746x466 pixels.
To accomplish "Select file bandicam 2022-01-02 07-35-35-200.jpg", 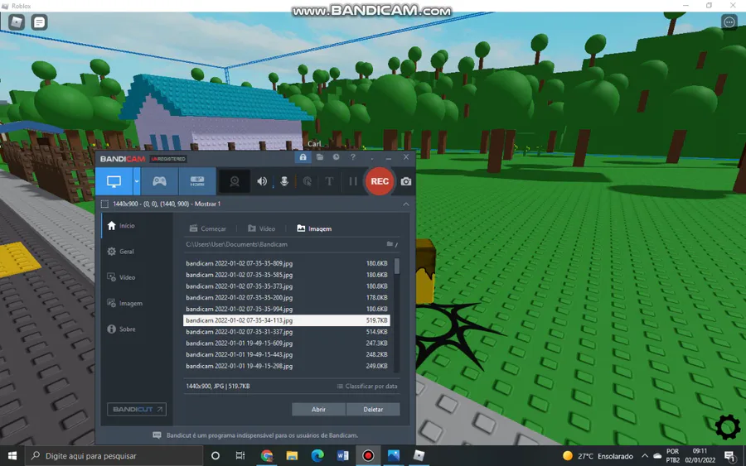I will [x=287, y=297].
